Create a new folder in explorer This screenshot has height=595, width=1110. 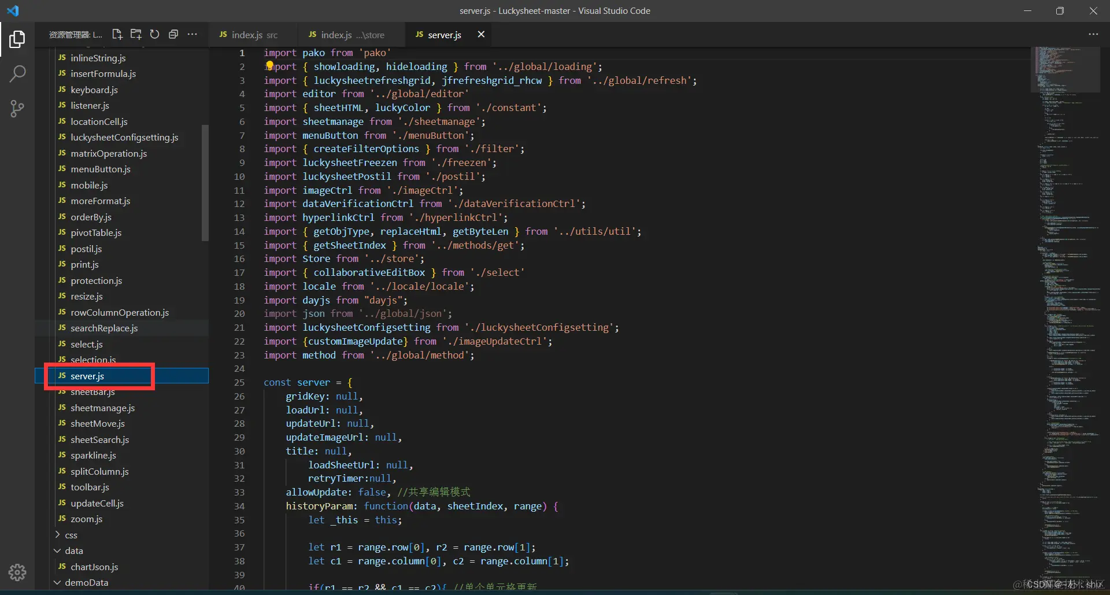coord(136,34)
